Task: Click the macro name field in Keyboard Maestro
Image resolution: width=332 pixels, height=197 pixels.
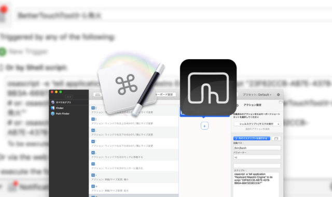Action: (x=174, y=16)
